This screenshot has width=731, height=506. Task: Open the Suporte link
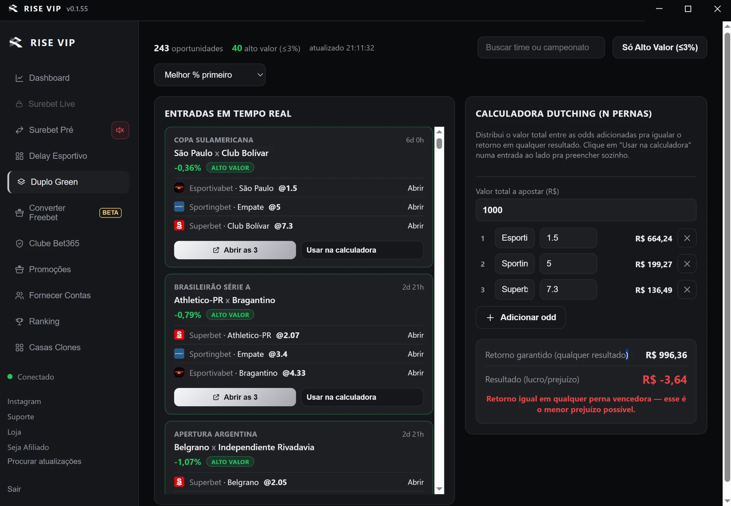coord(21,417)
